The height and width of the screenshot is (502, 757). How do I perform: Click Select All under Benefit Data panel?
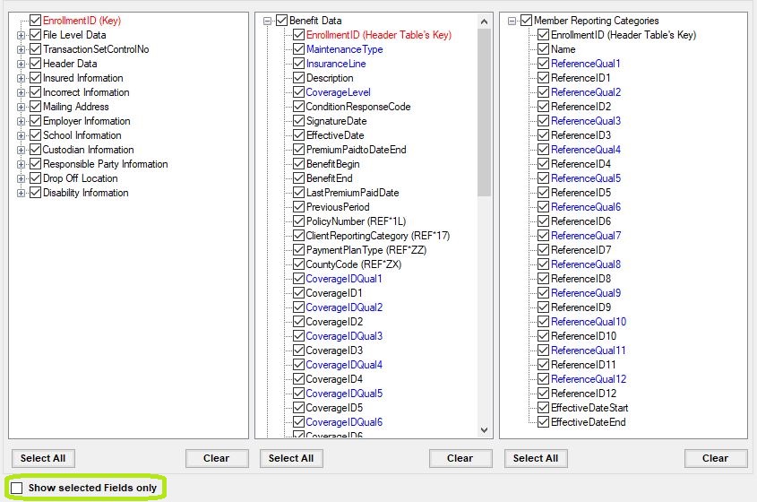pyautogui.click(x=291, y=458)
